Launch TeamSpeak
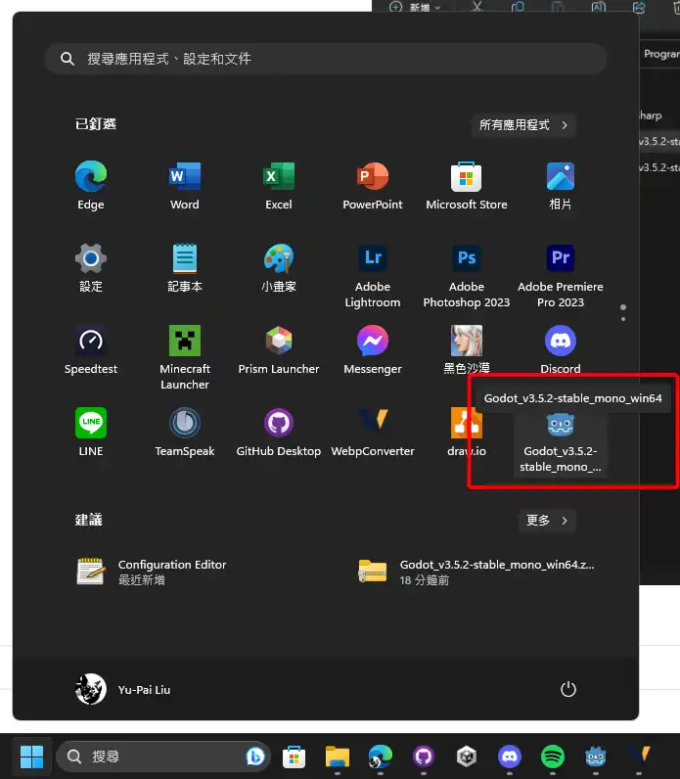The height and width of the screenshot is (779, 680). pyautogui.click(x=185, y=432)
